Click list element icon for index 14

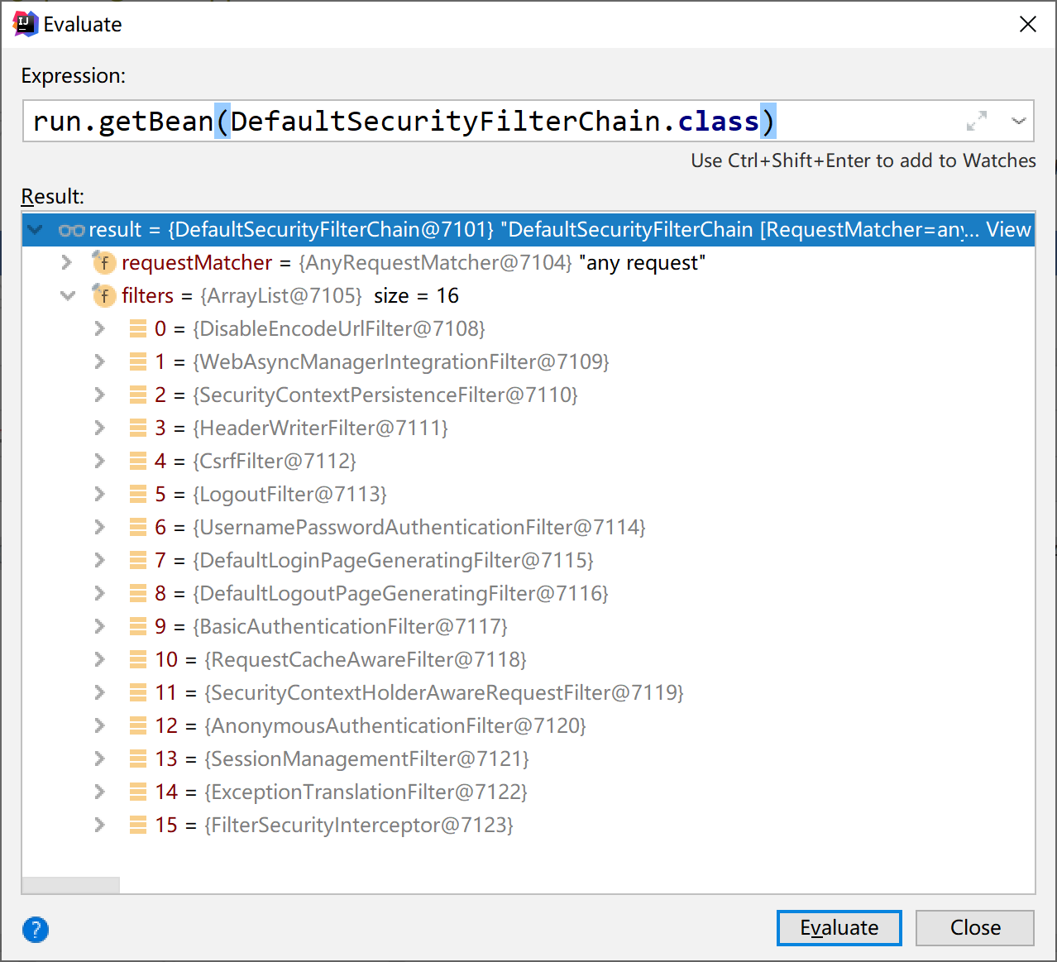click(138, 792)
